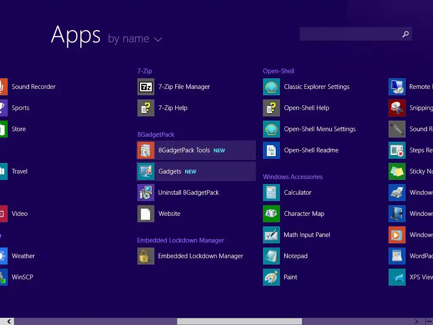Open the WinSCP app label

pos(22,277)
